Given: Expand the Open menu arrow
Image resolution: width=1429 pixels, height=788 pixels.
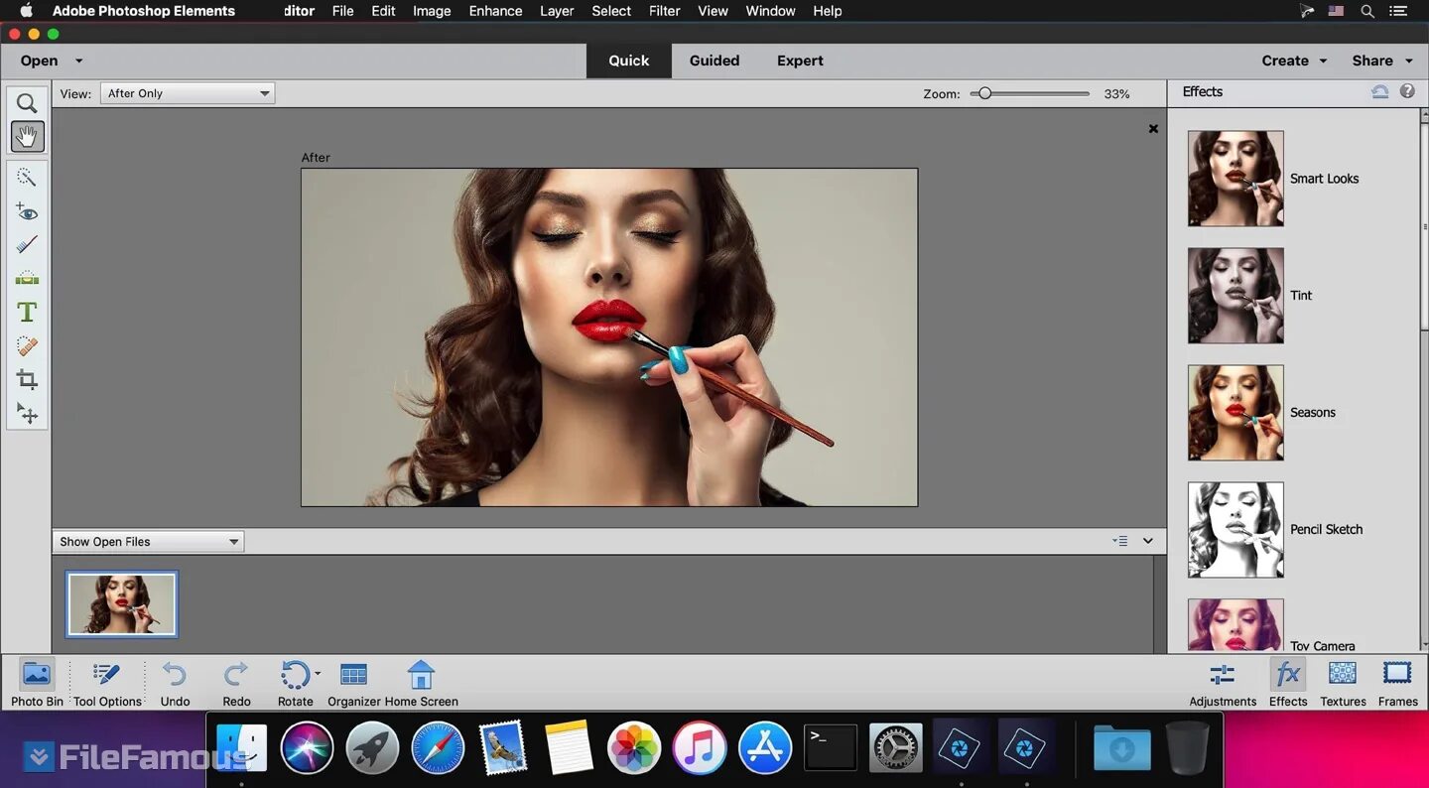Looking at the screenshot, I should (x=78, y=61).
